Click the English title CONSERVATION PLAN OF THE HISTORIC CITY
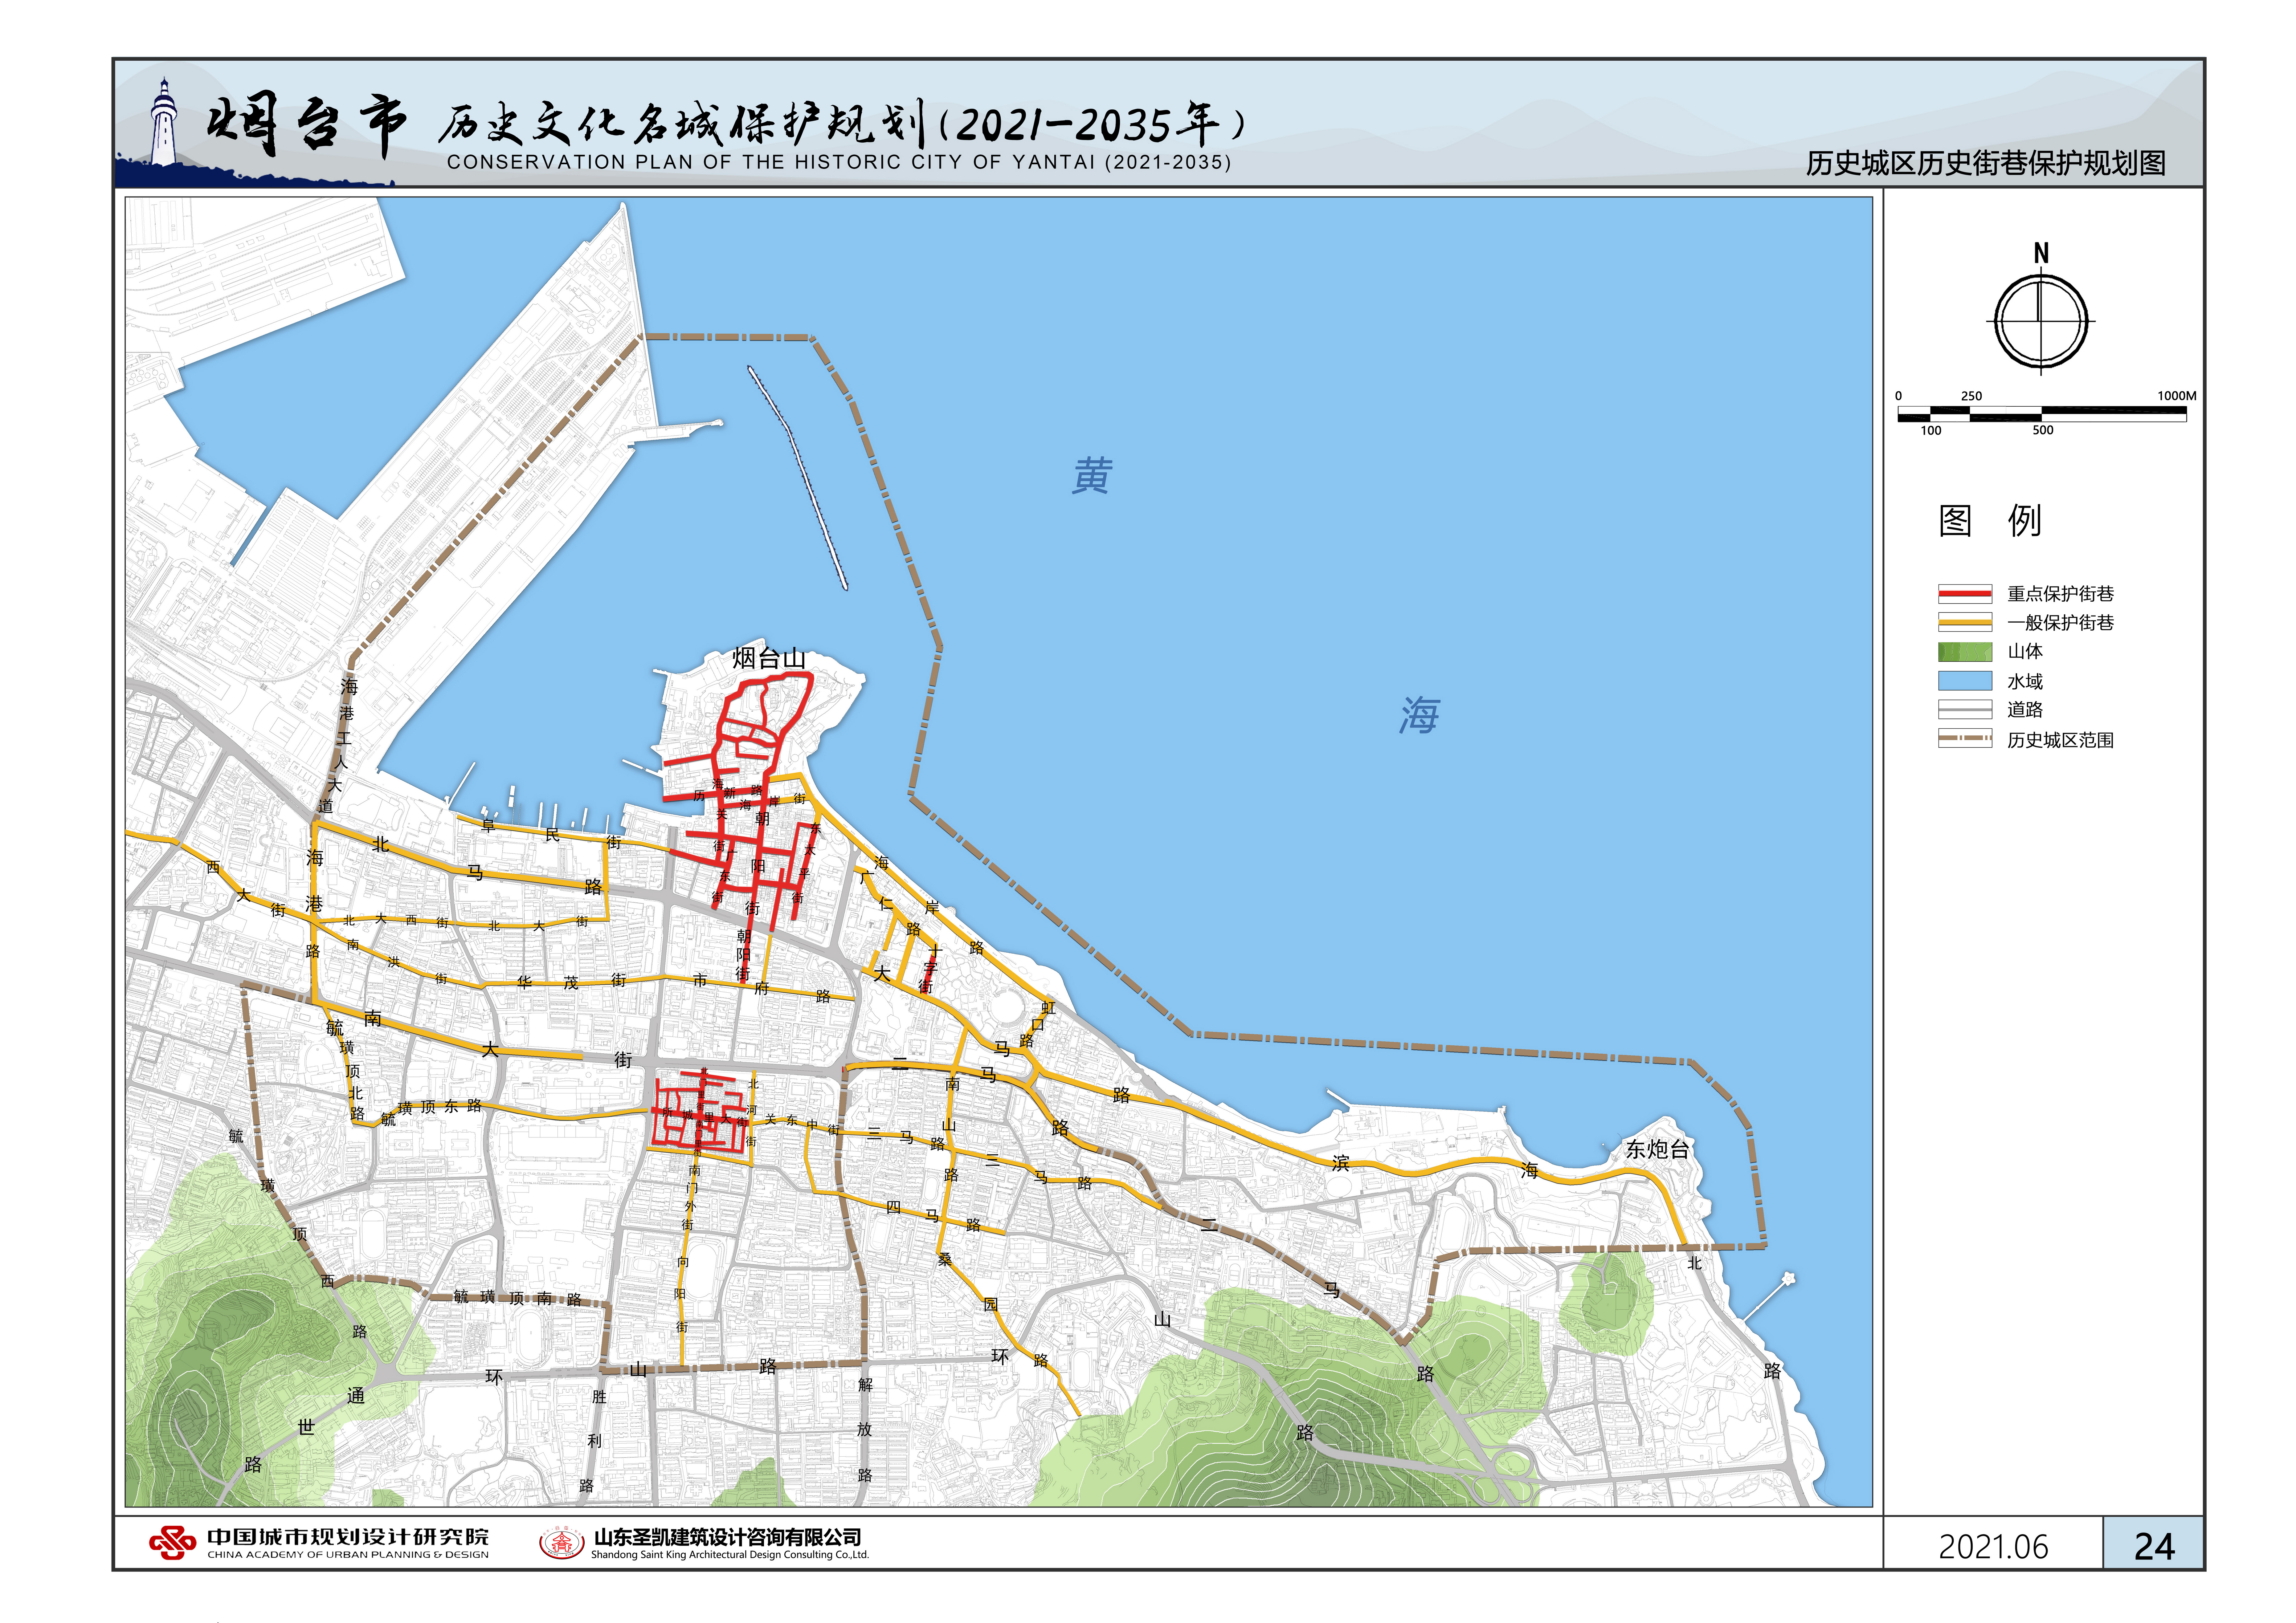 pyautogui.click(x=839, y=162)
